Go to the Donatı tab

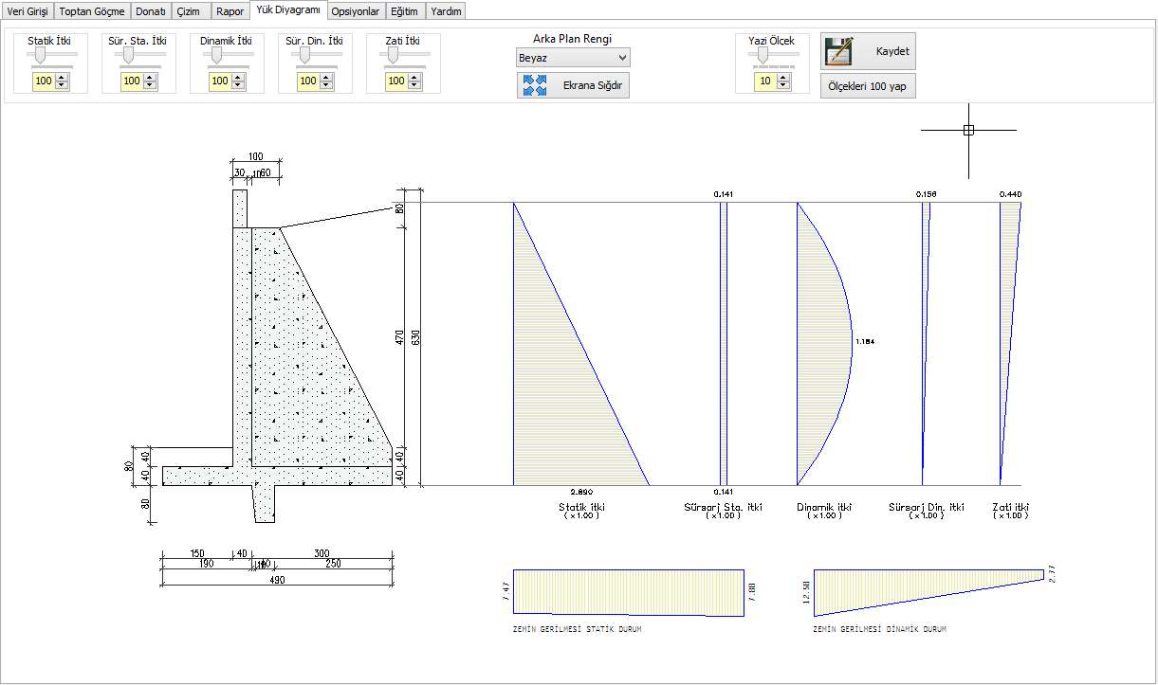click(x=151, y=11)
